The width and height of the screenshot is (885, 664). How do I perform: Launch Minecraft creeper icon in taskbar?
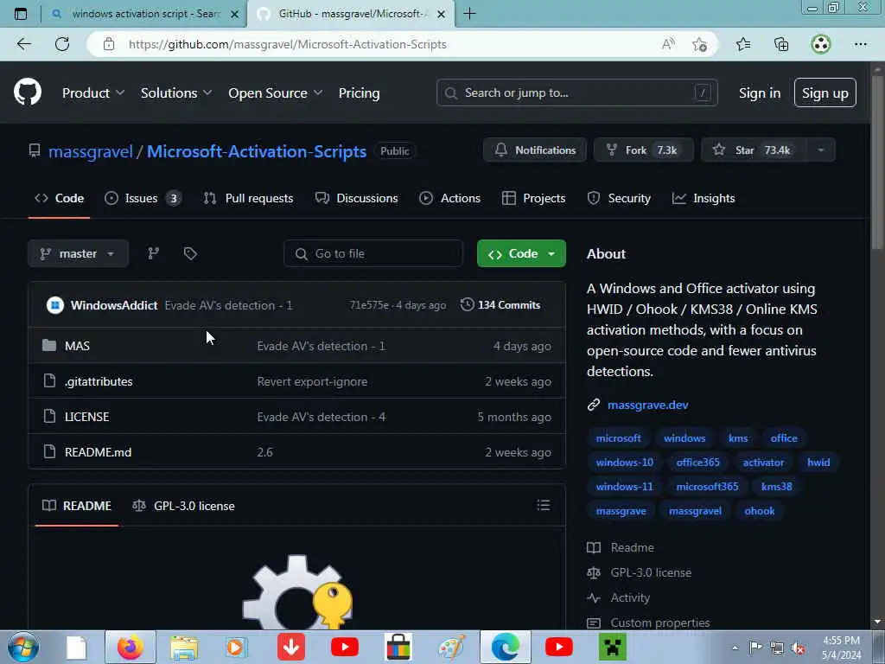click(613, 647)
